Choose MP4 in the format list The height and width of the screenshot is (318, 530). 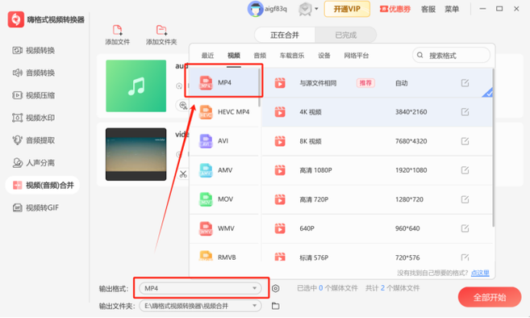coord(223,82)
